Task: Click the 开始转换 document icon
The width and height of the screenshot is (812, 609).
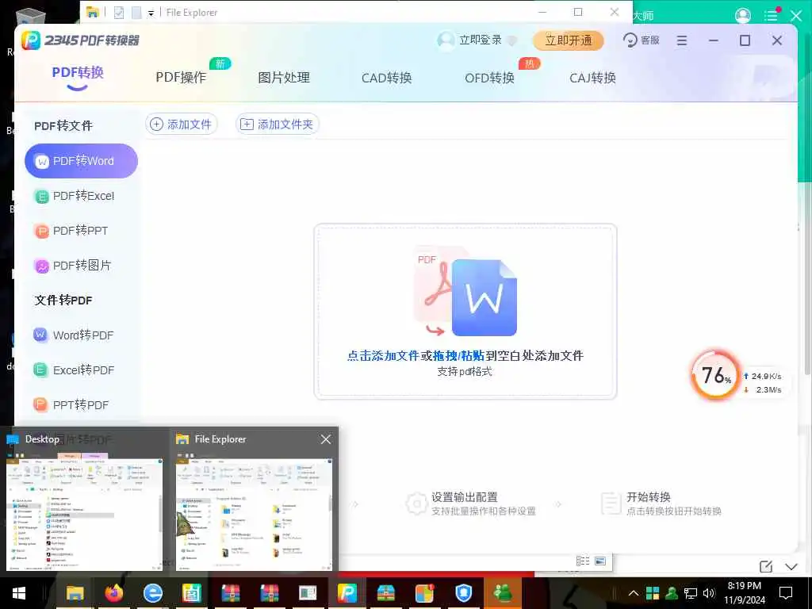Action: coord(611,504)
